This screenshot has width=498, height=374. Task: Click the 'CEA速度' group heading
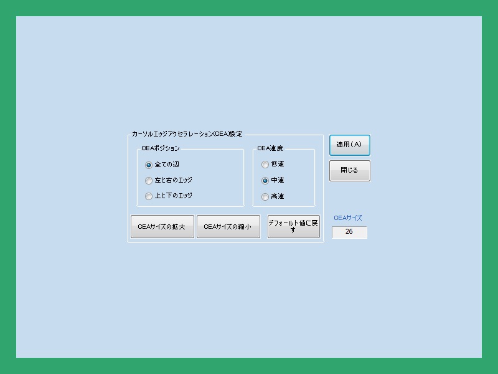coord(270,148)
